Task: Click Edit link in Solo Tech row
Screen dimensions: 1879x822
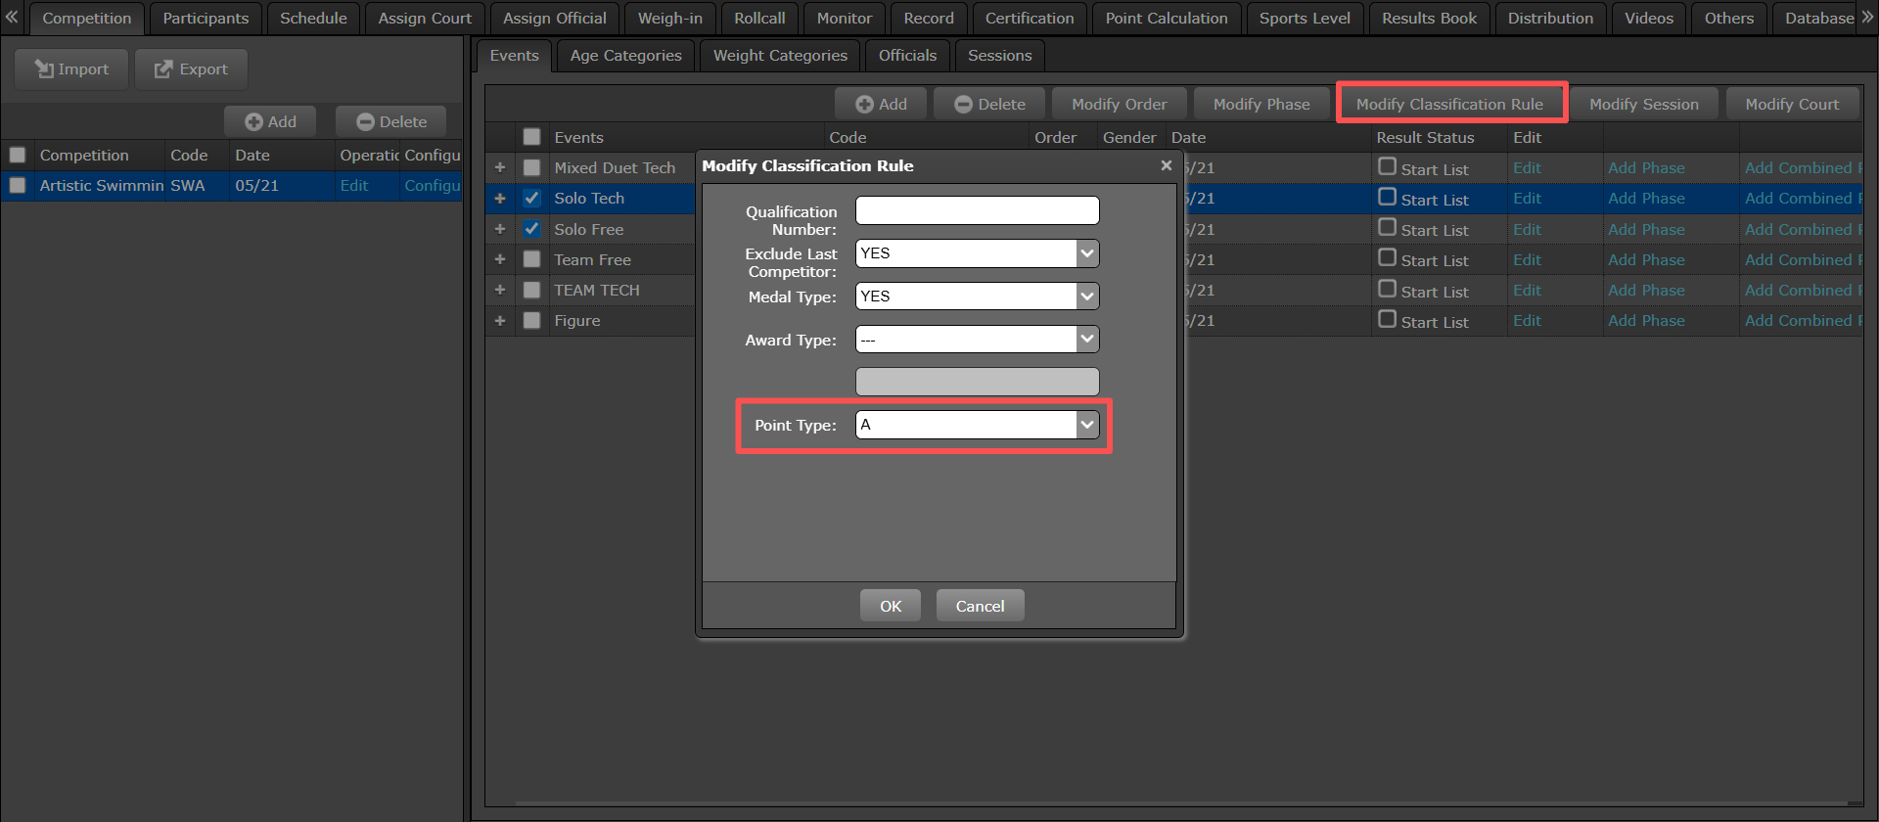Action: tap(1527, 198)
